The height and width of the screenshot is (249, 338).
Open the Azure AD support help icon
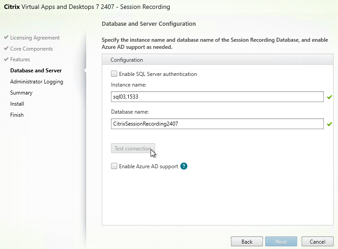[184, 166]
